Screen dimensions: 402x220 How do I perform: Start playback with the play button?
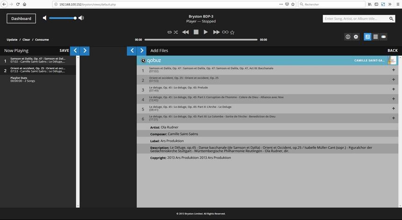(206, 32)
